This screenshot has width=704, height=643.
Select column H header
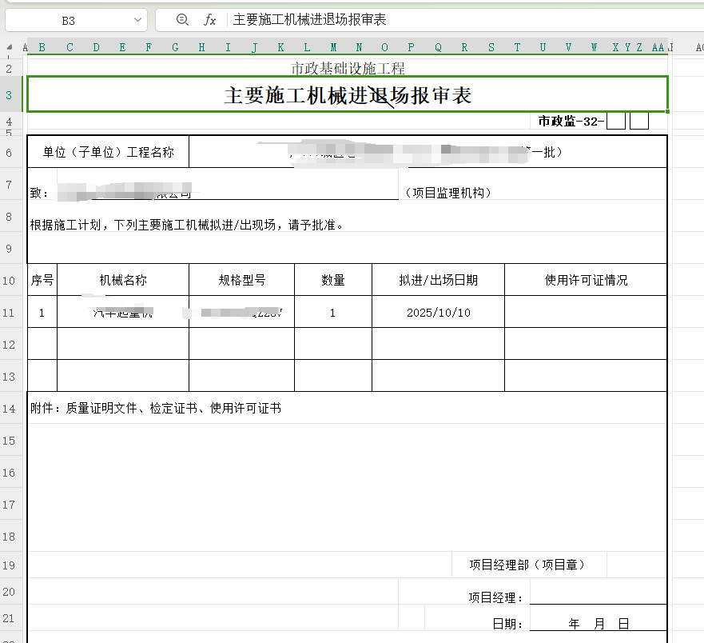(201, 48)
